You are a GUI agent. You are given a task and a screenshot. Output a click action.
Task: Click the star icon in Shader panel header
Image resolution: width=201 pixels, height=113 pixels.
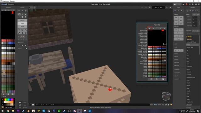pyautogui.click(x=190, y=11)
